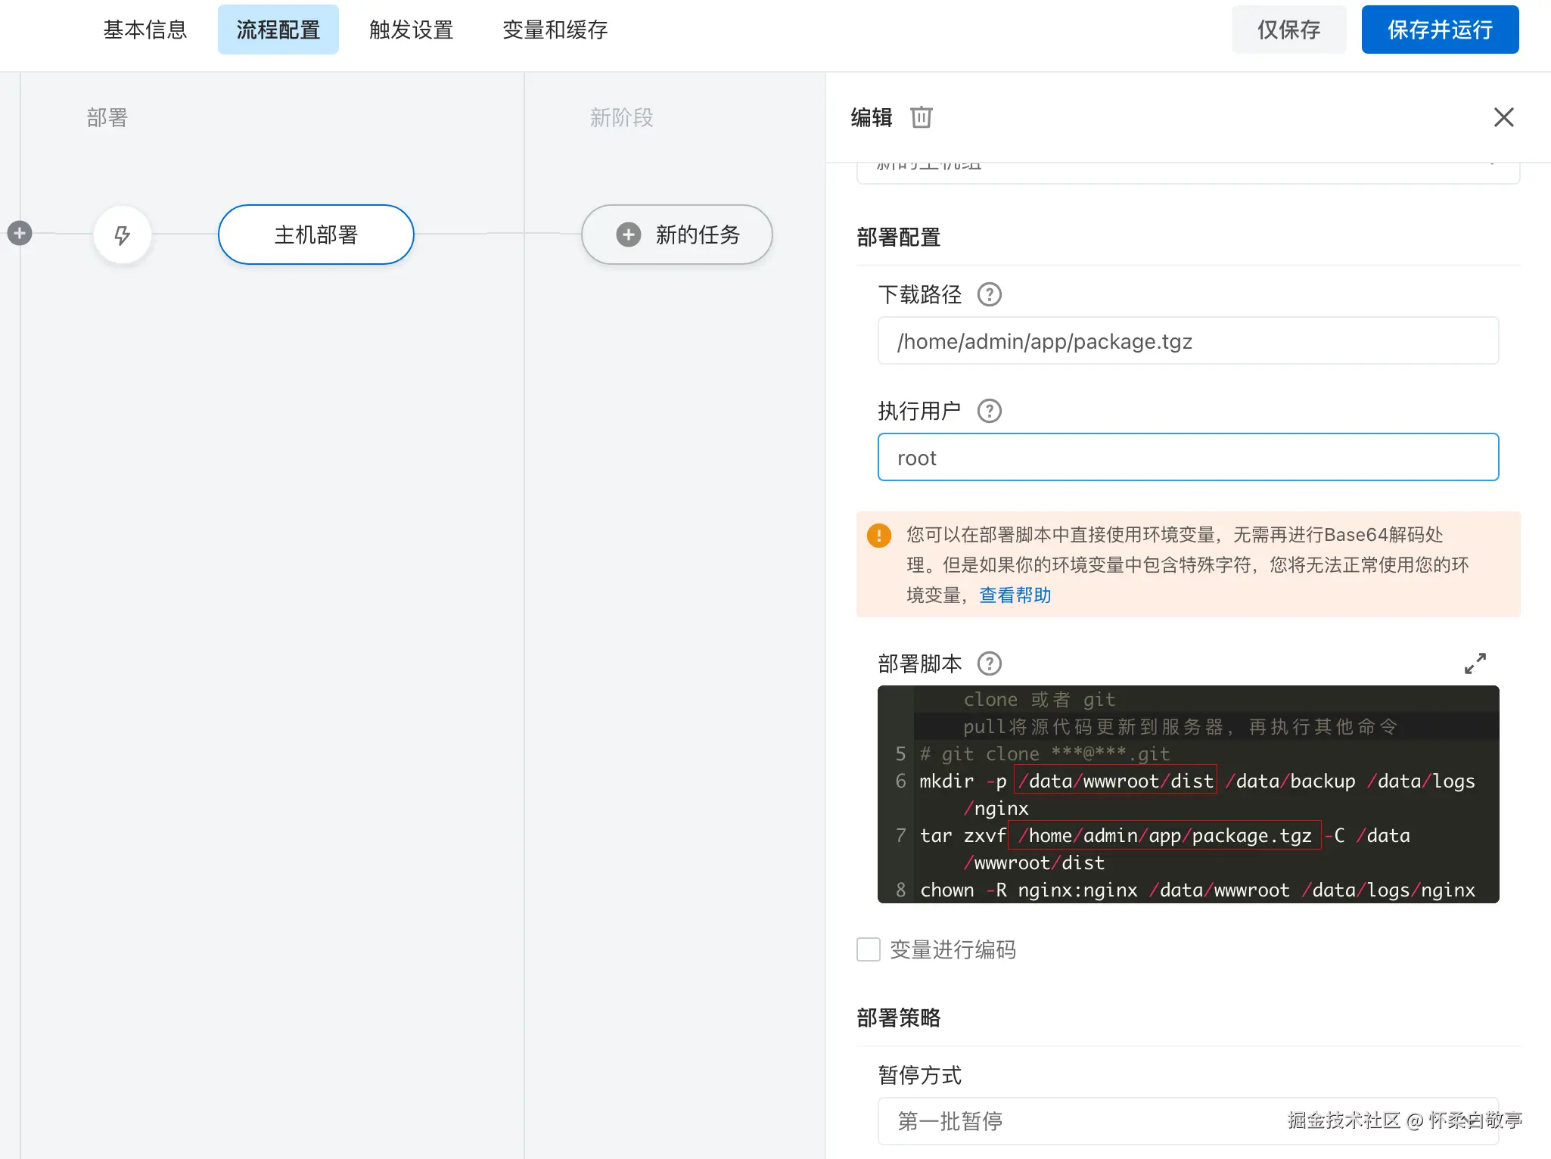This screenshot has width=1551, height=1159.
Task: Click the 保存并运行 button
Action: tap(1440, 30)
